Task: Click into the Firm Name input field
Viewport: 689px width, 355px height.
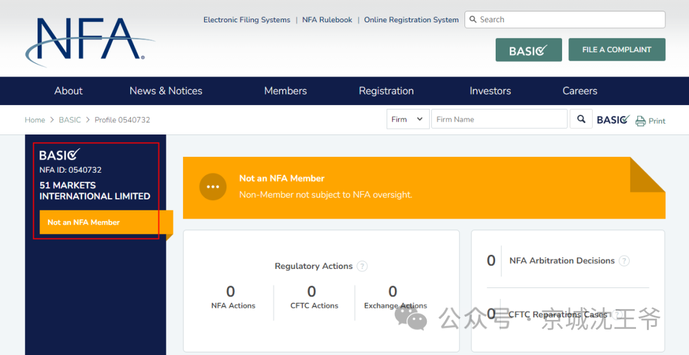Action: click(499, 119)
